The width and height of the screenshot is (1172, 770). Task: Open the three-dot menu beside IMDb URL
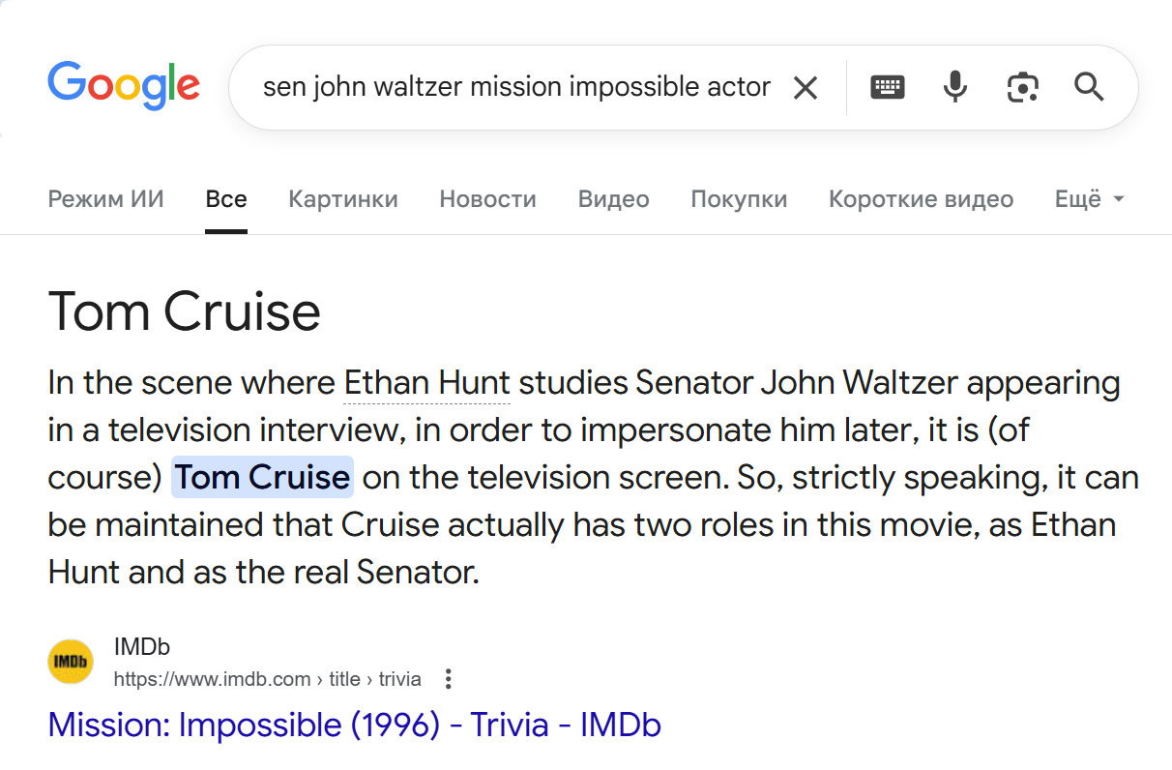[x=447, y=679]
